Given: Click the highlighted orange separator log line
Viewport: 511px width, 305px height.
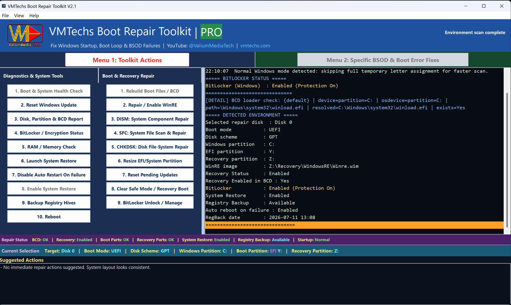Looking at the screenshot, I should click(355, 225).
